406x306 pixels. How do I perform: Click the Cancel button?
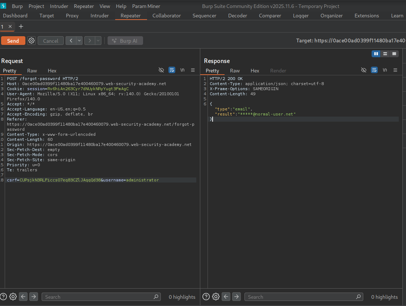coord(51,41)
